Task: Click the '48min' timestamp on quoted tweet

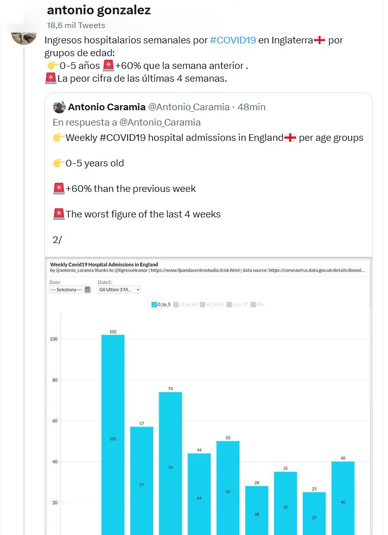Action: pos(251,107)
